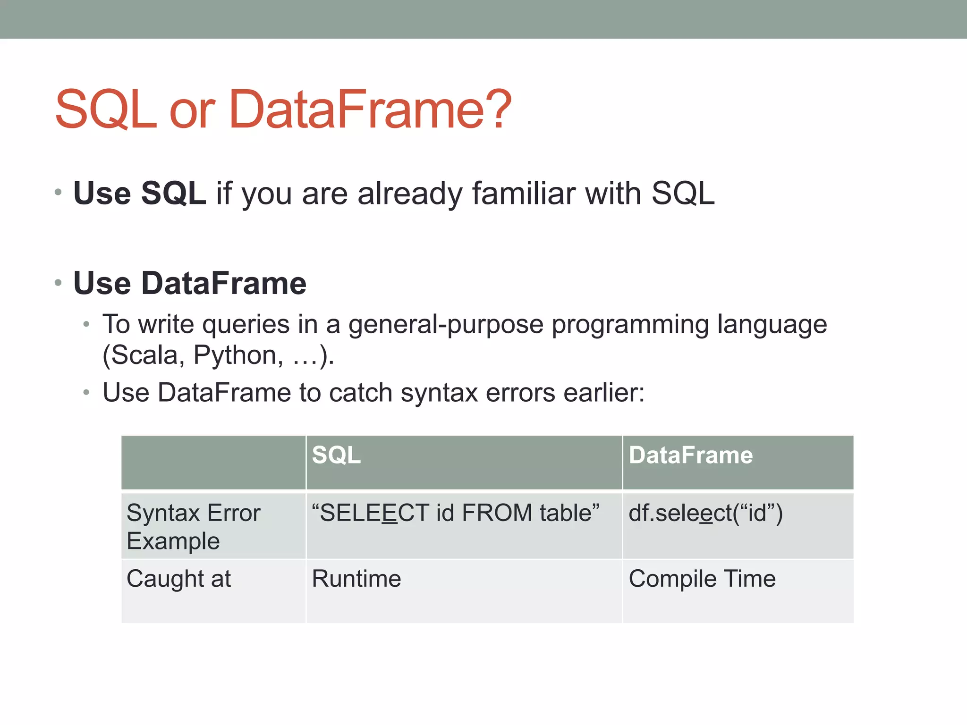This screenshot has height=725, width=967.
Task: Click the gray-green header bar at top
Action: coord(483,19)
